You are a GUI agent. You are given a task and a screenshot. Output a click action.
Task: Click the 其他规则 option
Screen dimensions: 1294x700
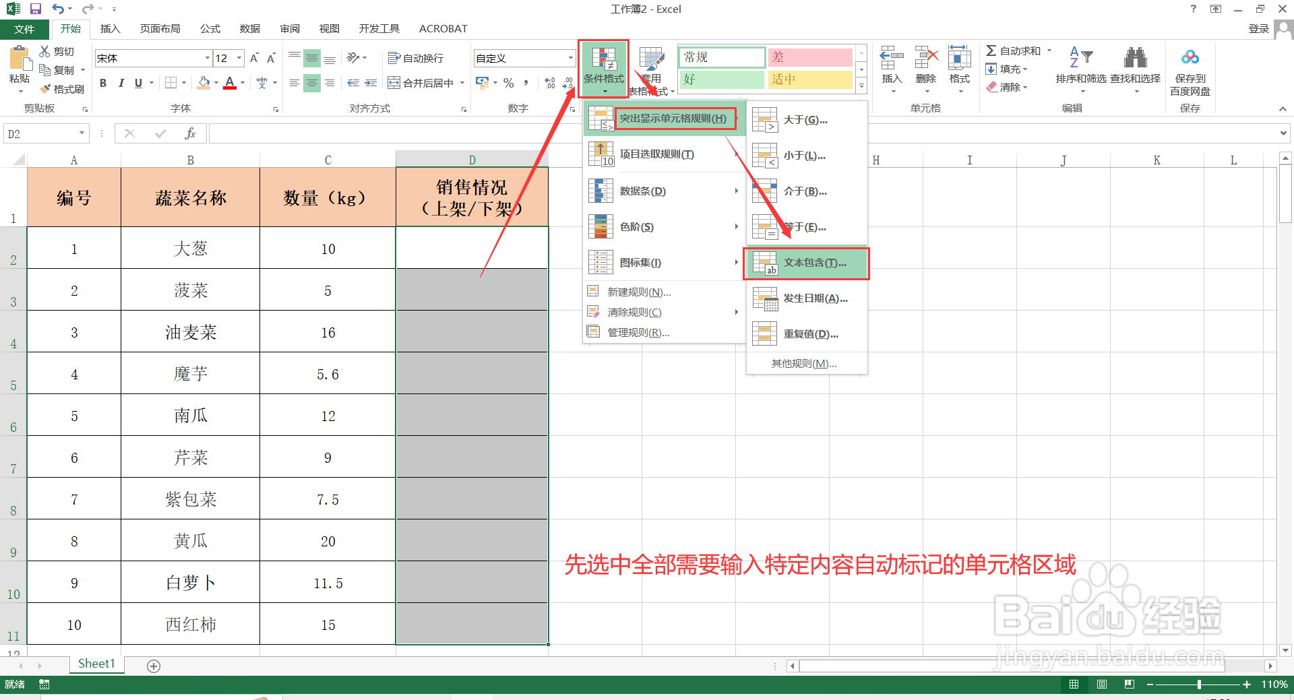click(803, 363)
